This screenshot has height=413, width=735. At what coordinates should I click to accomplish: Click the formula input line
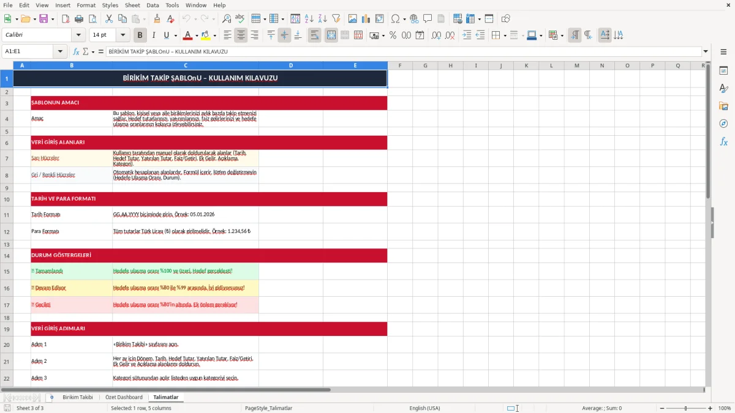tap(404, 52)
